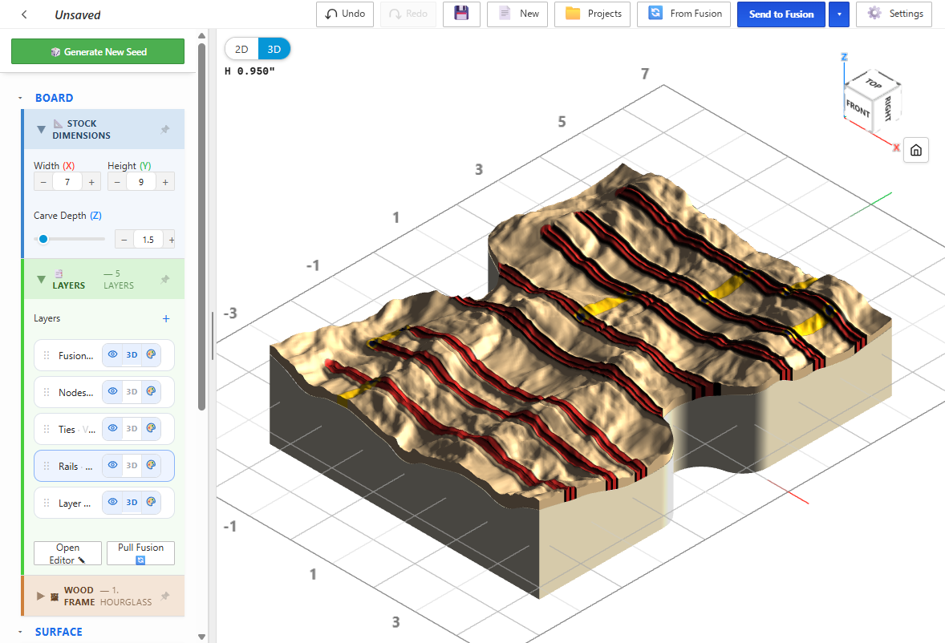Click the Undo button
945x643 pixels.
(345, 14)
